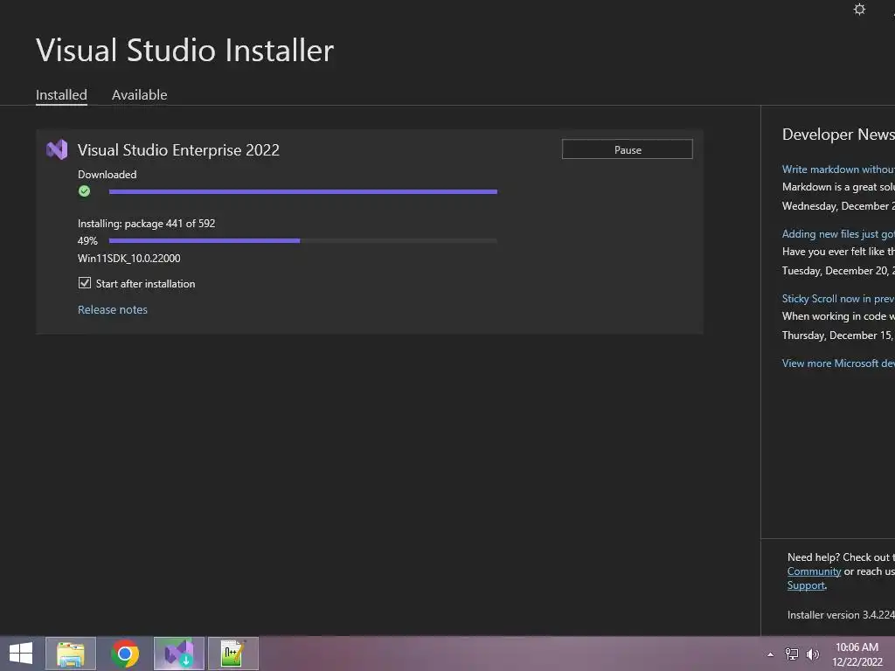The width and height of the screenshot is (895, 671).
Task: Click the green downloaded checkmark icon
Action: 85,191
